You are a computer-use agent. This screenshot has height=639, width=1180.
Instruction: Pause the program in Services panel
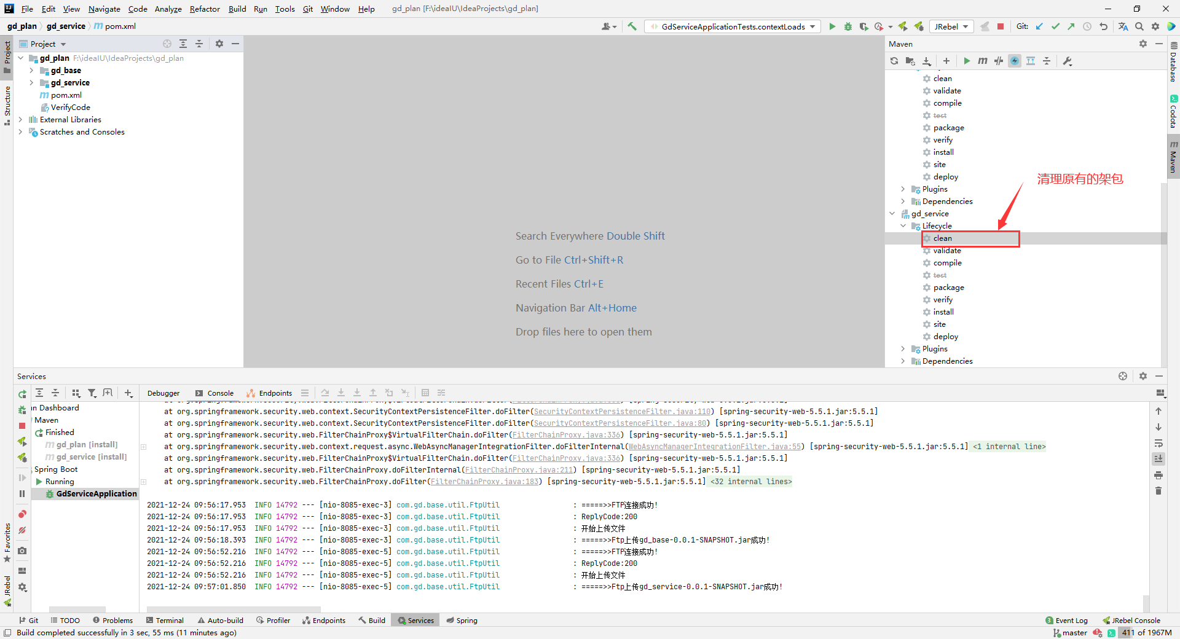click(x=22, y=493)
